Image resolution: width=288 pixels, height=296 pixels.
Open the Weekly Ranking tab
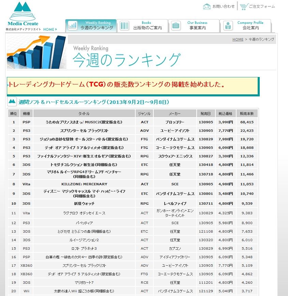pos(91,26)
